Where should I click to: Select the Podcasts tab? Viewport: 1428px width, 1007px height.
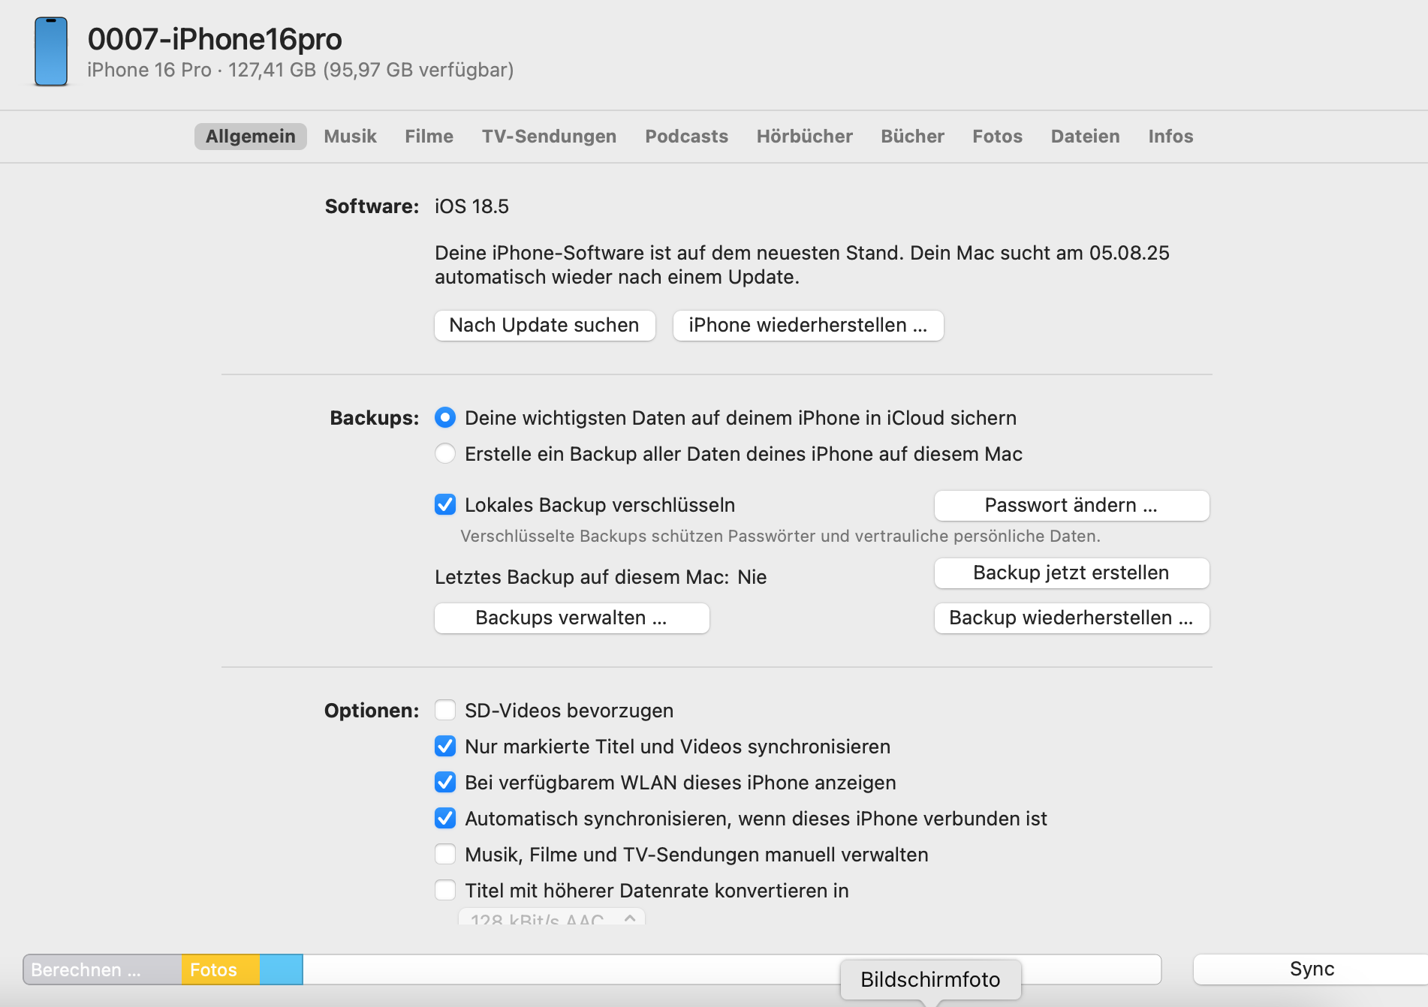(x=686, y=137)
